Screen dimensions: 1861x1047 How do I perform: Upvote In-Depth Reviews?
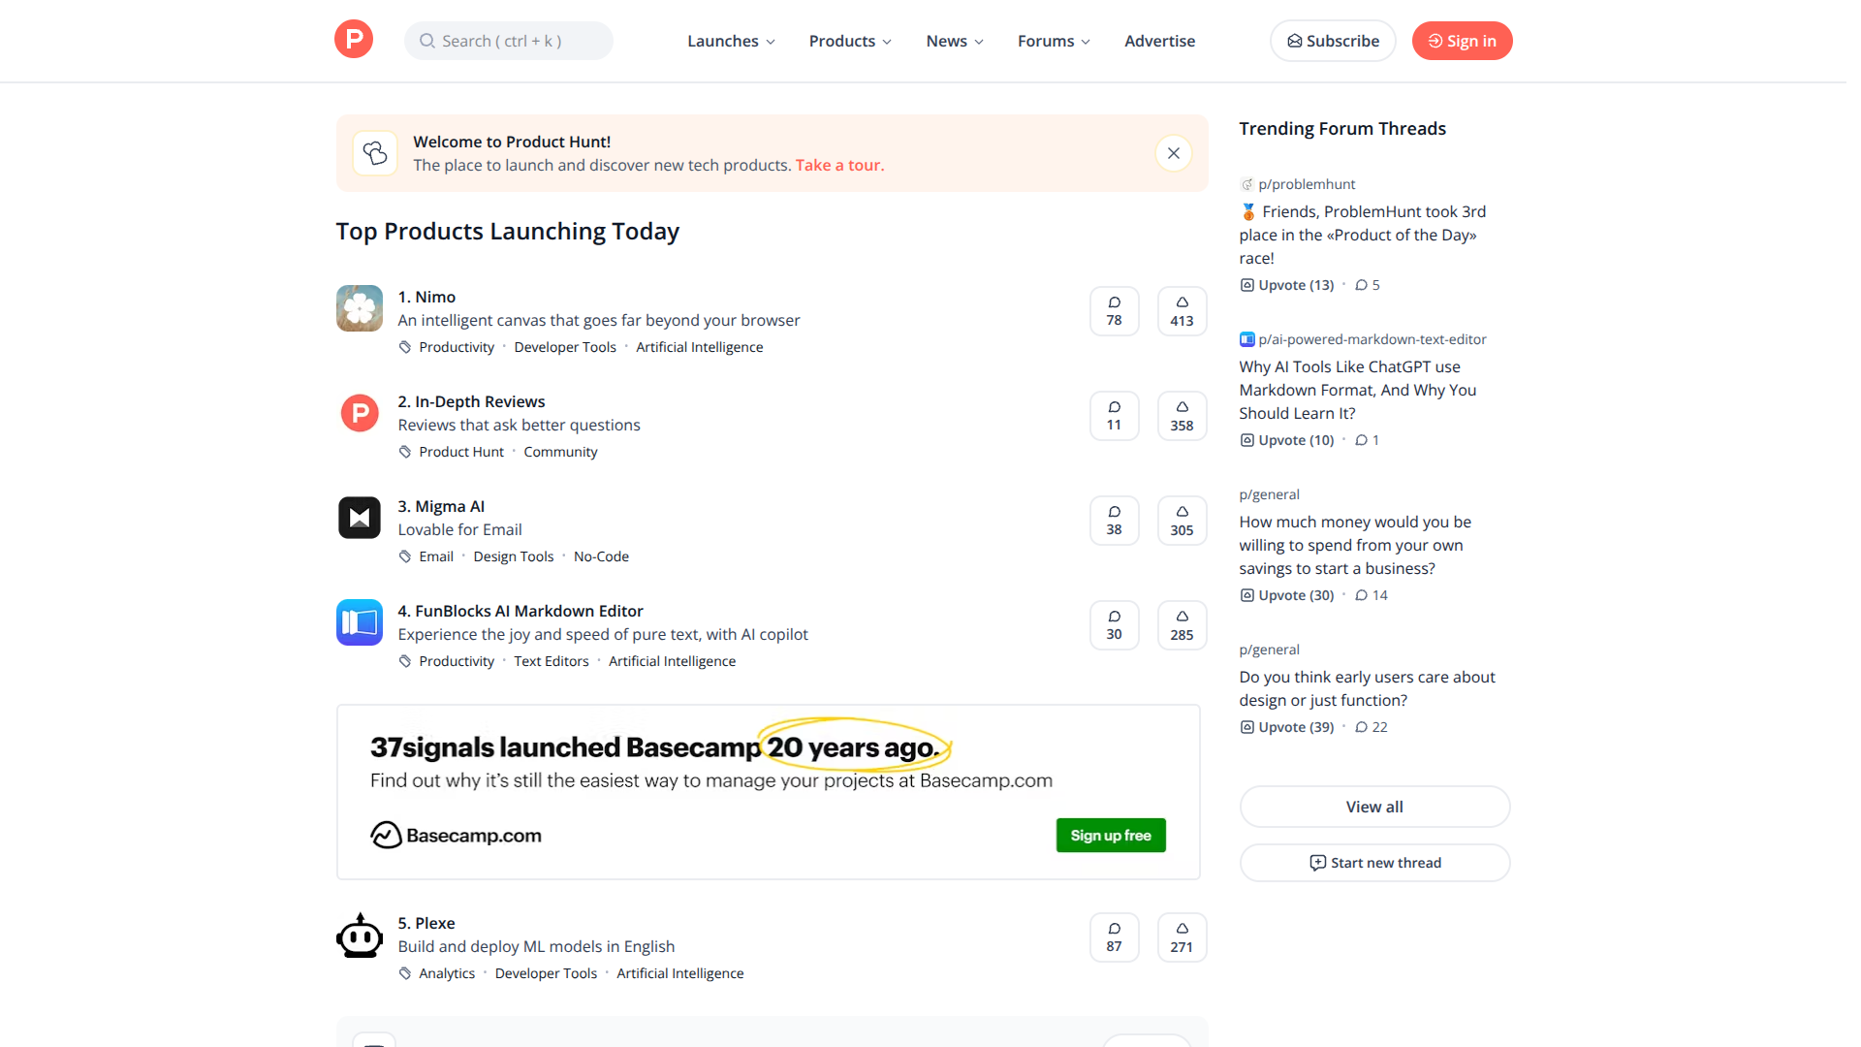point(1181,416)
